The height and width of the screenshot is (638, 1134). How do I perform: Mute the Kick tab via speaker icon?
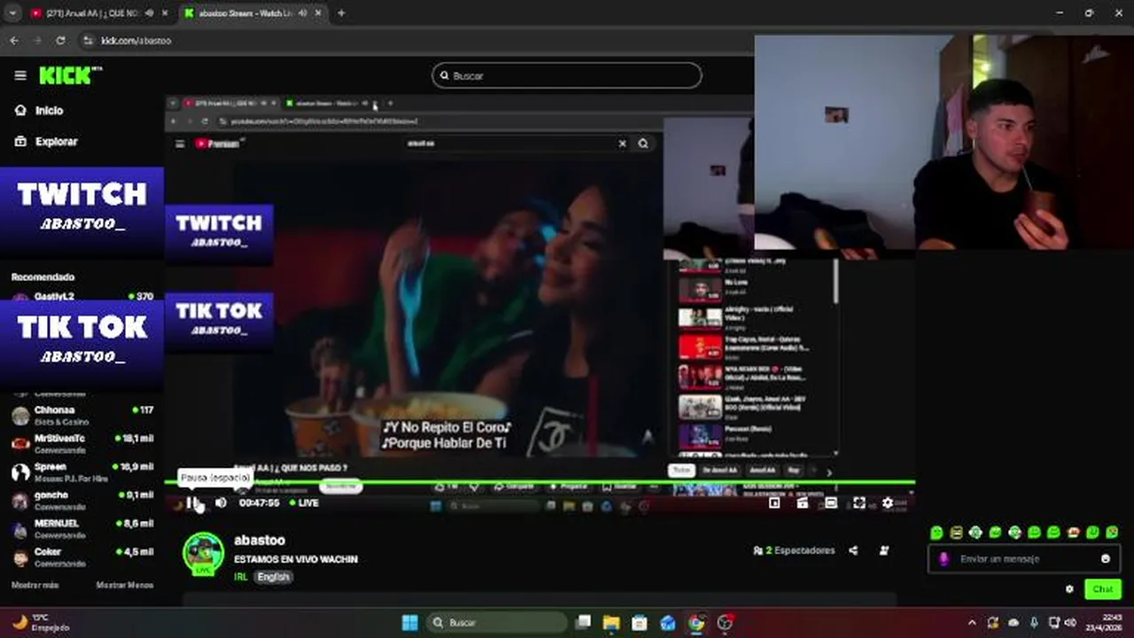pos(302,13)
